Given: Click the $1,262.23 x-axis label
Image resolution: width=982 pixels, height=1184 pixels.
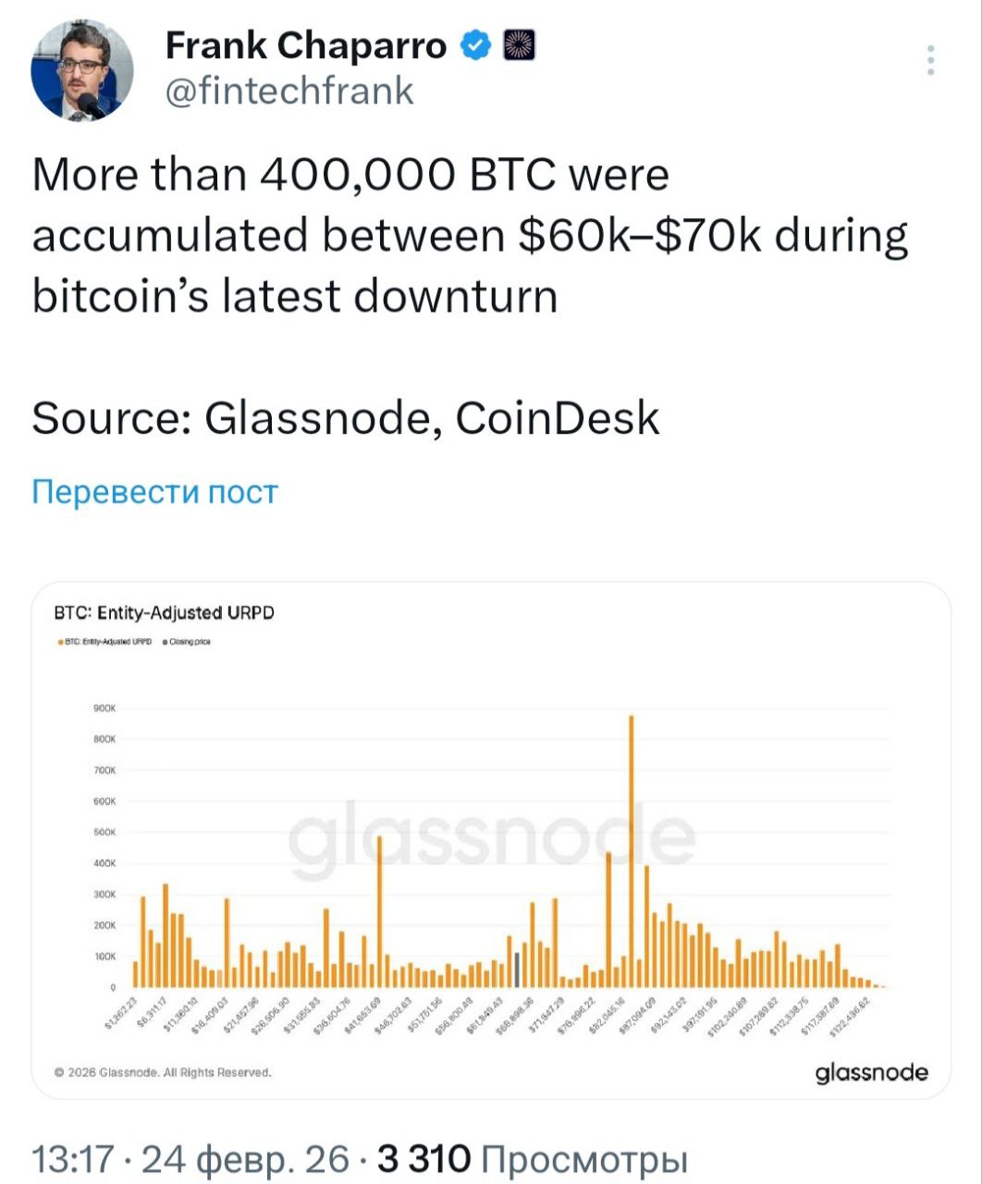Looking at the screenshot, I should click(122, 1015).
